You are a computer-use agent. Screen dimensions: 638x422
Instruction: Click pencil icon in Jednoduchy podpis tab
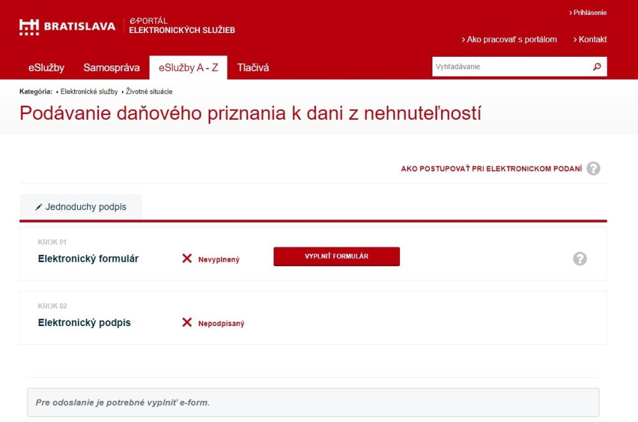click(x=39, y=207)
